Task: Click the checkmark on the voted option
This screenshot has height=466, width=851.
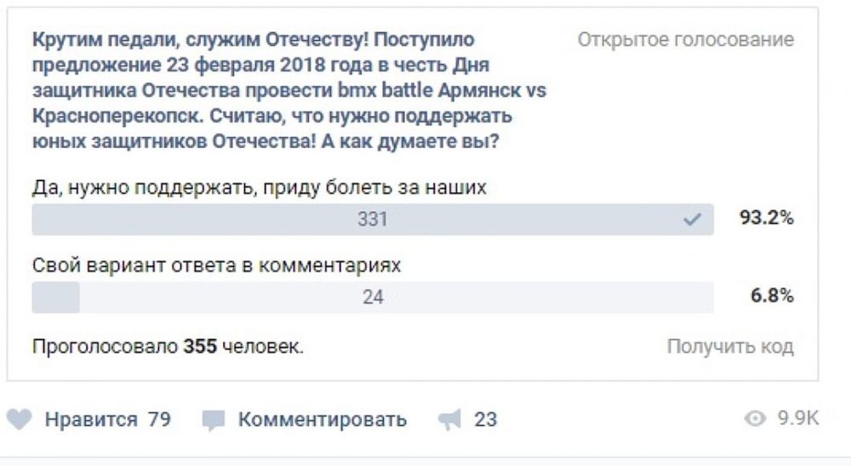Action: [692, 219]
